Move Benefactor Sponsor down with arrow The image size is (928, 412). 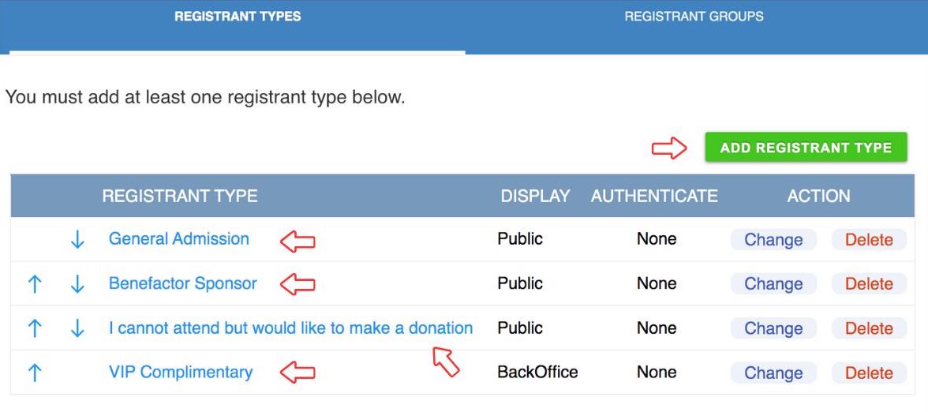pyautogui.click(x=77, y=284)
